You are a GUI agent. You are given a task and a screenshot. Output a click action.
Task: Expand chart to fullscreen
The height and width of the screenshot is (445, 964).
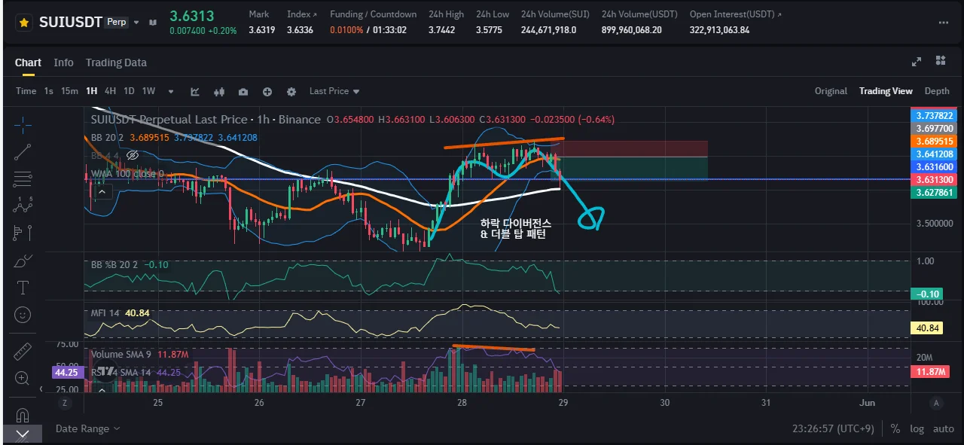pyautogui.click(x=917, y=62)
